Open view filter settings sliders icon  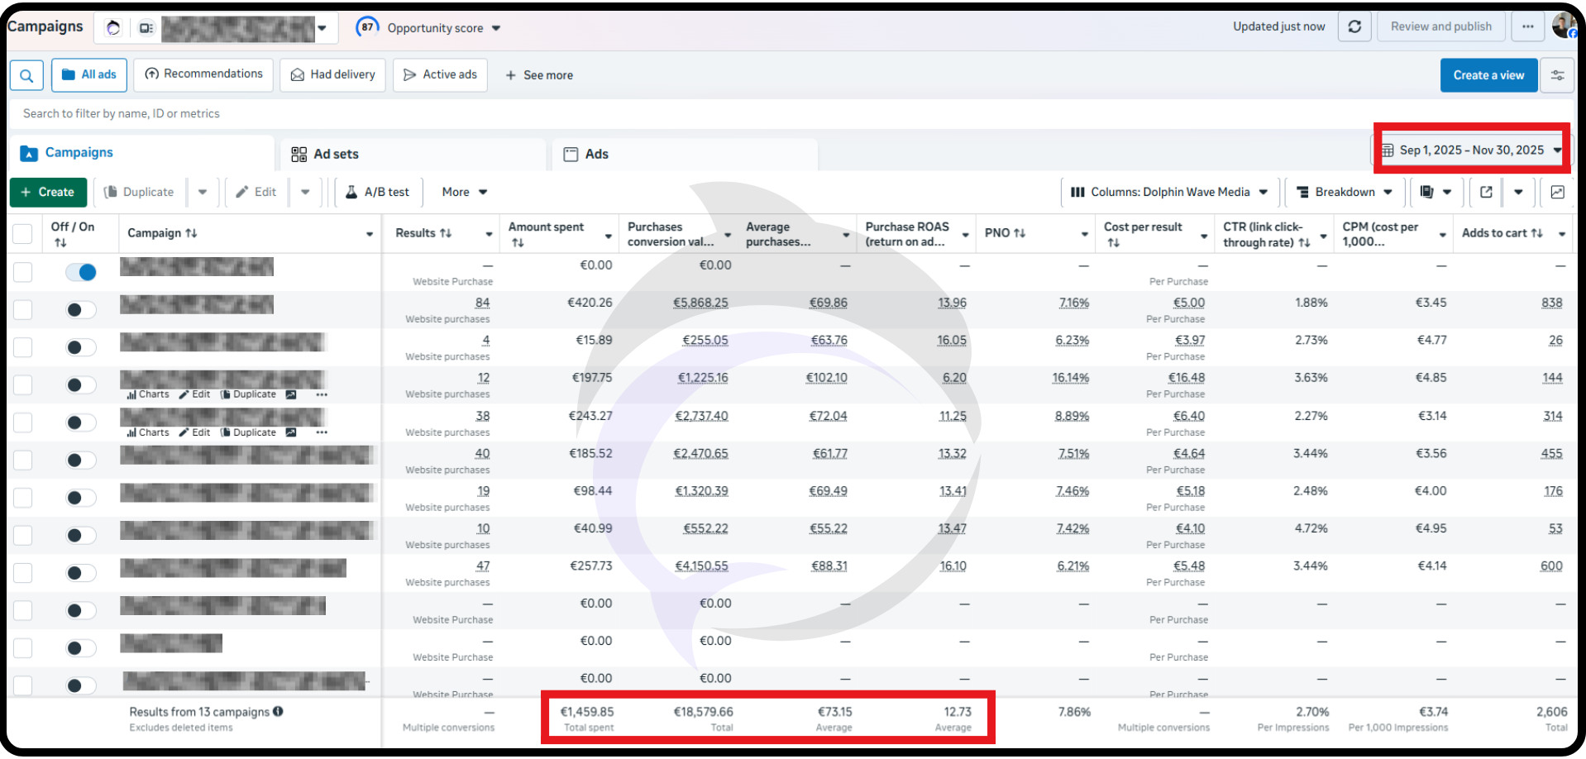(x=1557, y=75)
